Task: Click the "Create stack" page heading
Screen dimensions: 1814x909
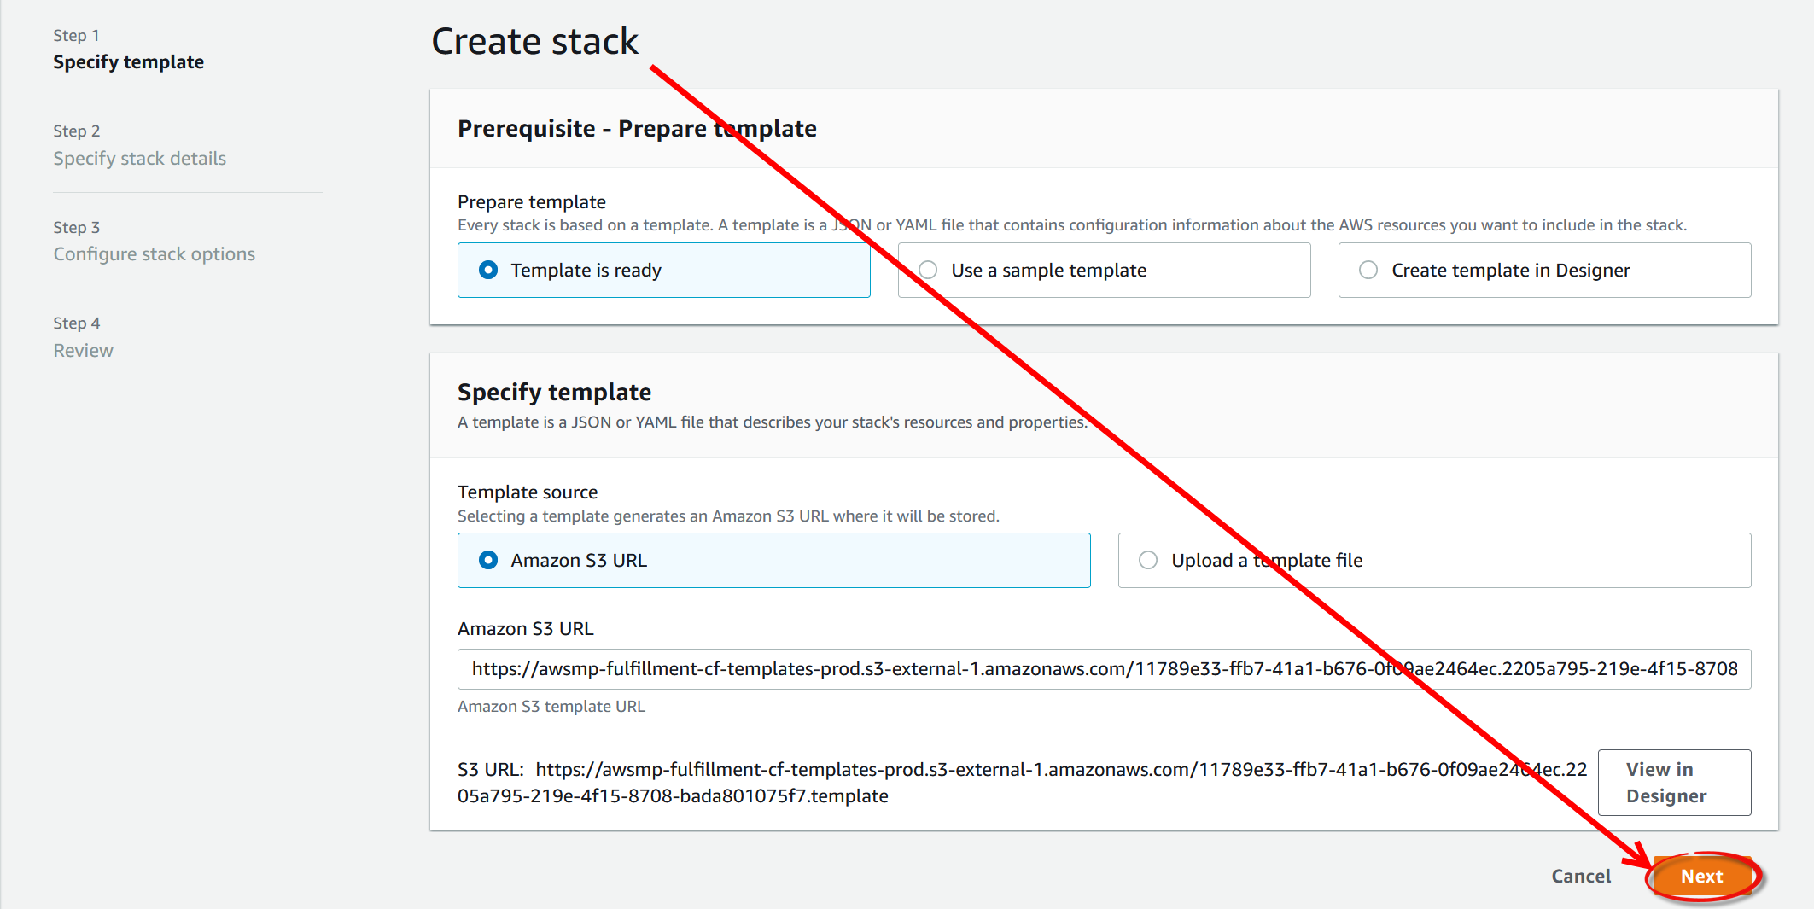Action: point(534,42)
